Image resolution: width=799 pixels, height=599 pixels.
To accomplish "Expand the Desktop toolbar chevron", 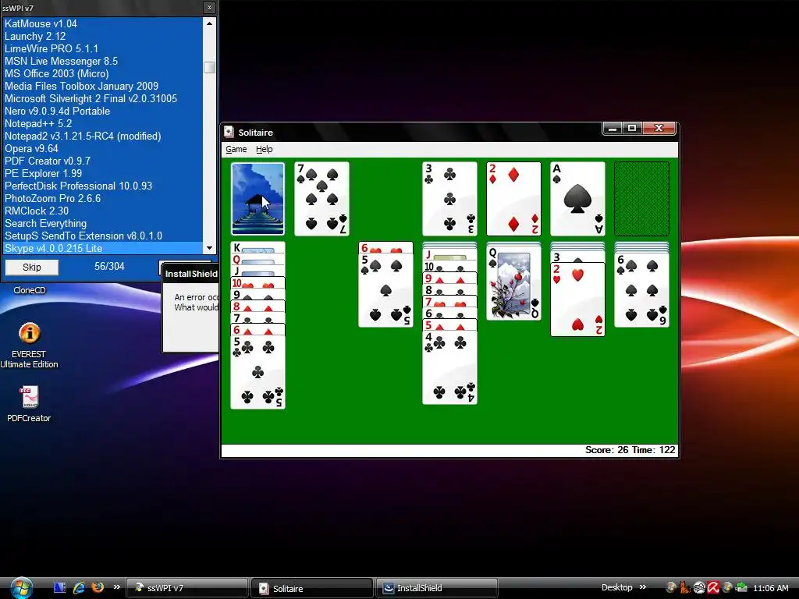I will [x=643, y=587].
